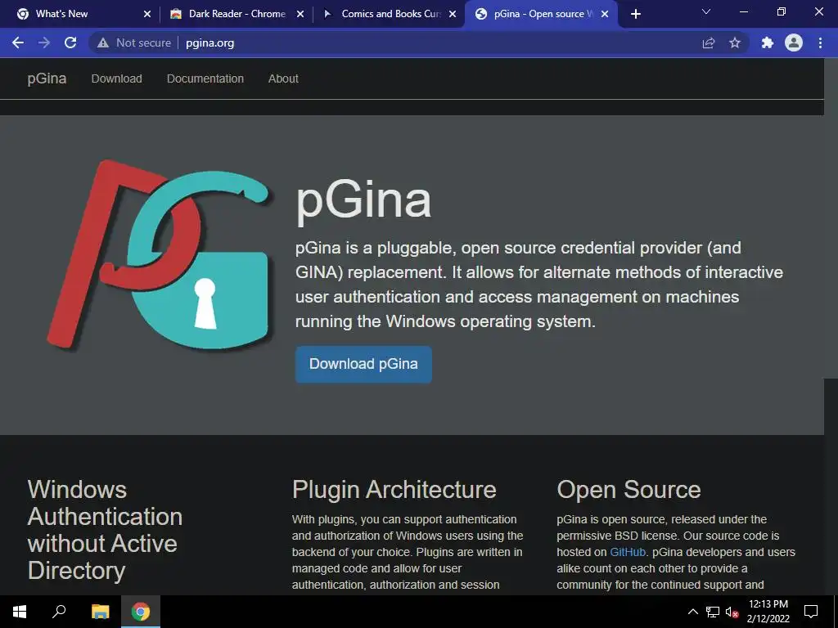The image size is (838, 628).
Task: Open the Windows Start menu
Action: tap(20, 612)
